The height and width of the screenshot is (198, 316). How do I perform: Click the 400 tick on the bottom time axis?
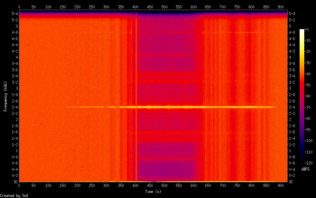coord(135,185)
